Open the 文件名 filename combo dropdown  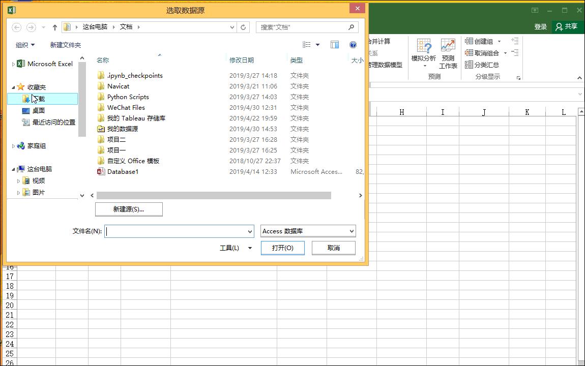(x=250, y=231)
